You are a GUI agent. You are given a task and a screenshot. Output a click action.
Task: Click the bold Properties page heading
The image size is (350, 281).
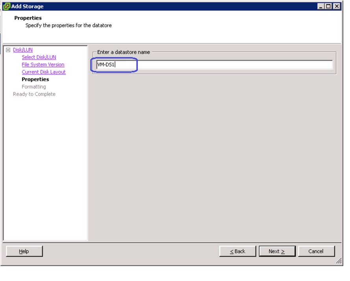tap(28, 18)
